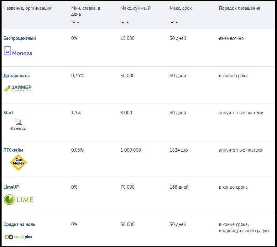Viewport: 277px width, 247px height.
Task: Click up sort arrow under Мин. ставка
Action: point(78,23)
